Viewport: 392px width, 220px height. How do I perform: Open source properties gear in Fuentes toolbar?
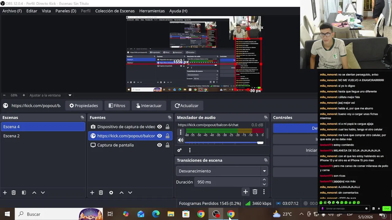(111, 193)
